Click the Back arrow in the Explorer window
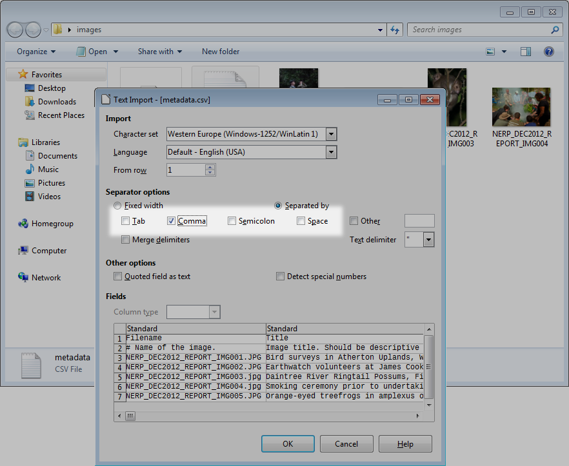569x466 pixels. point(15,30)
